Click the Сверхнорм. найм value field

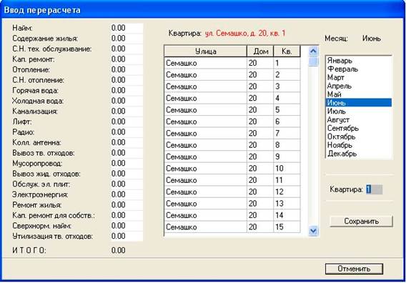pyautogui.click(x=127, y=226)
